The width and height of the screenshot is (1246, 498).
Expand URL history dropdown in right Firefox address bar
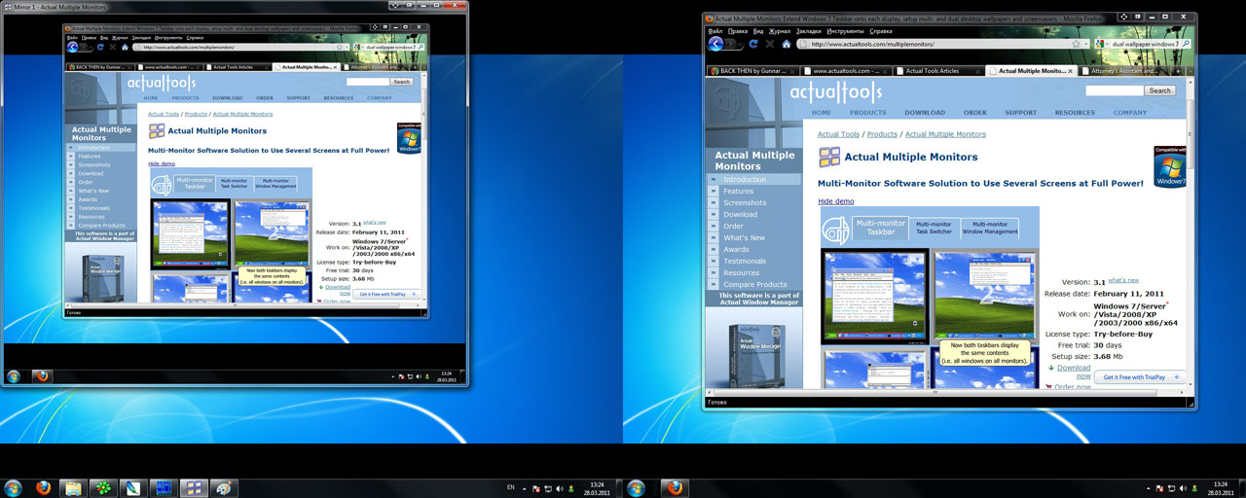point(1087,44)
